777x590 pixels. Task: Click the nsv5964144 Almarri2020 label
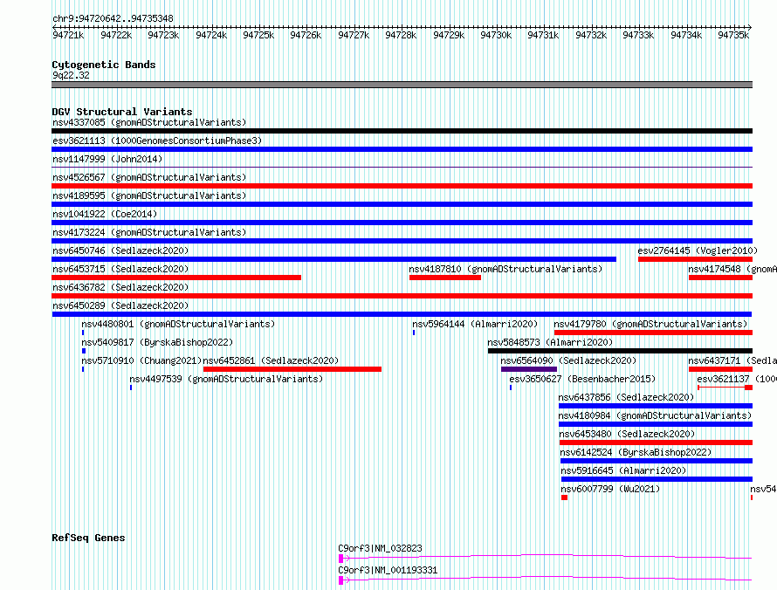475,324
